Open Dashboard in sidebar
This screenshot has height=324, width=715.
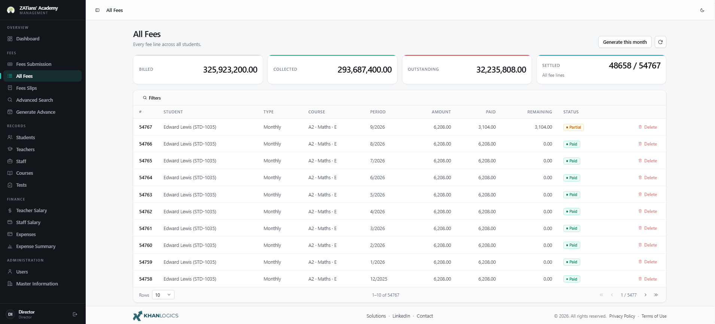[x=42, y=39]
